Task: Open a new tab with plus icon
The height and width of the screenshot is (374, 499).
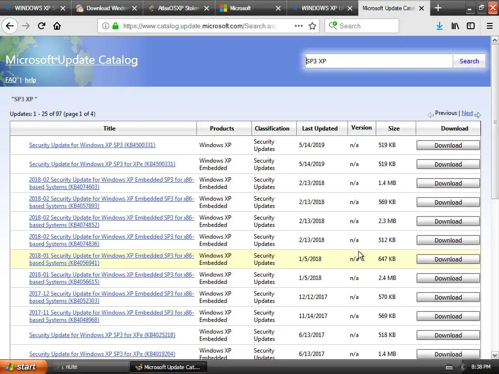Action: point(438,8)
